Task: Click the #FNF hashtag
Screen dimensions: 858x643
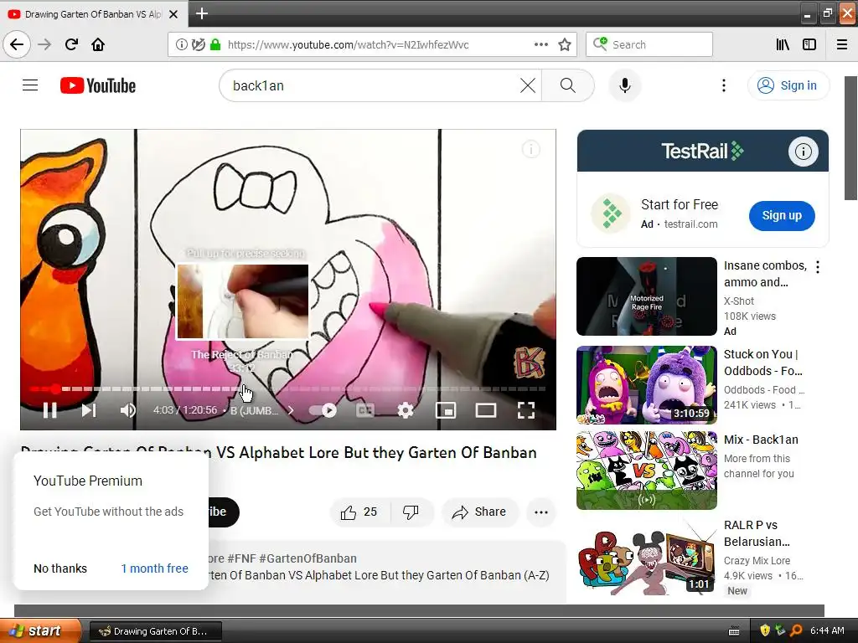Action: [240, 558]
